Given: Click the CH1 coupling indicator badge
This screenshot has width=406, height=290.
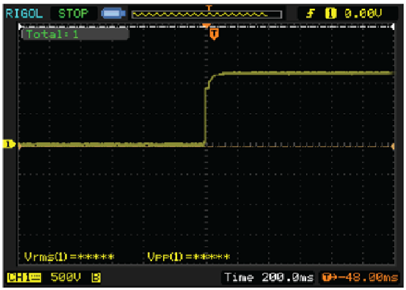Looking at the screenshot, I should pos(24,278).
